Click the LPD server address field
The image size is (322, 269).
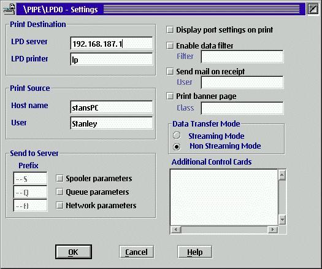pos(112,44)
